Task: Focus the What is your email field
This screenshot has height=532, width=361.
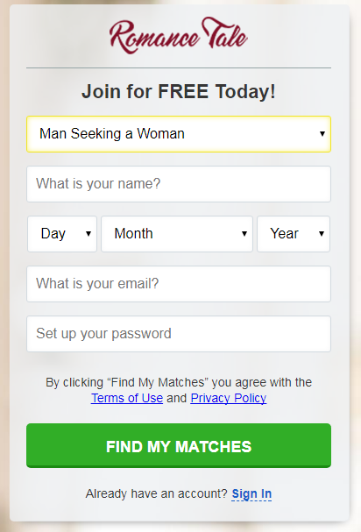Action: click(x=179, y=284)
